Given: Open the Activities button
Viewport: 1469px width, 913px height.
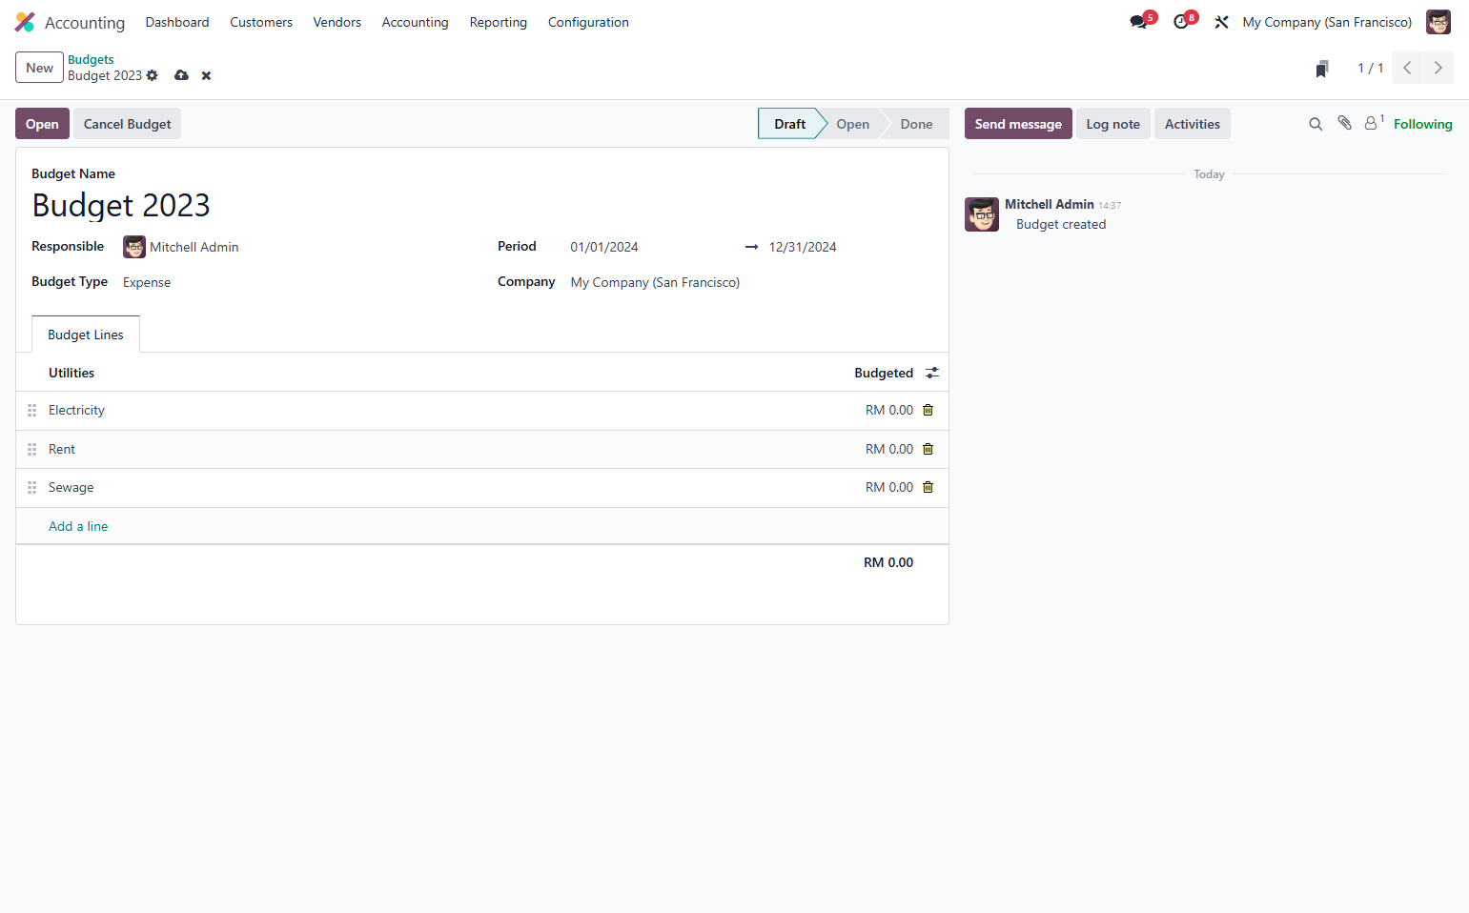Looking at the screenshot, I should (x=1193, y=124).
